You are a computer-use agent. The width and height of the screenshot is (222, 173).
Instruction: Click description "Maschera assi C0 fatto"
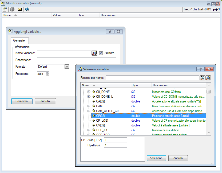[x=166, y=92]
